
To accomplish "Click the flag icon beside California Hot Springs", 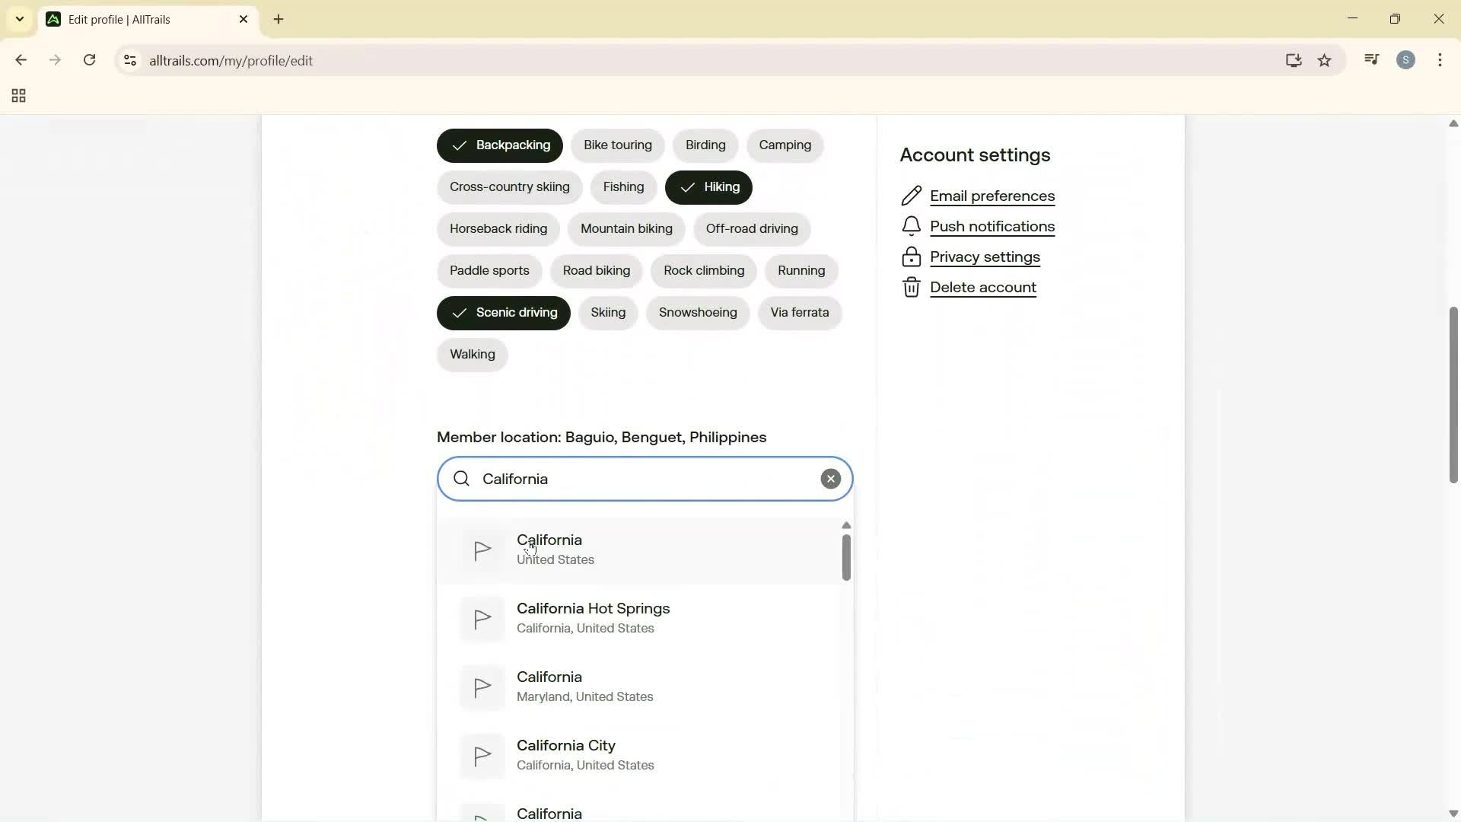I will pyautogui.click(x=482, y=619).
